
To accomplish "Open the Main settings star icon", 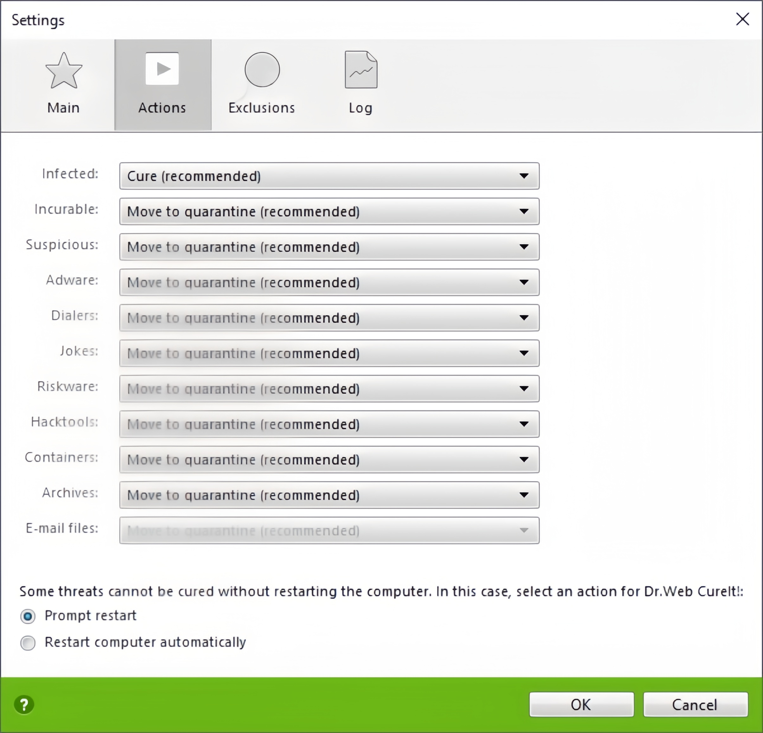I will pyautogui.click(x=63, y=71).
